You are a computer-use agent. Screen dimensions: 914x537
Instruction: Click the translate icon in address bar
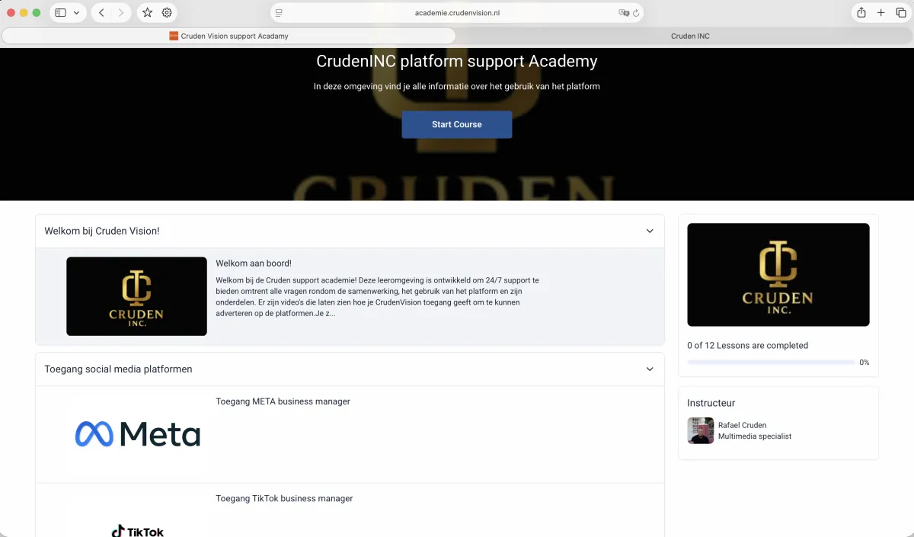tap(624, 13)
